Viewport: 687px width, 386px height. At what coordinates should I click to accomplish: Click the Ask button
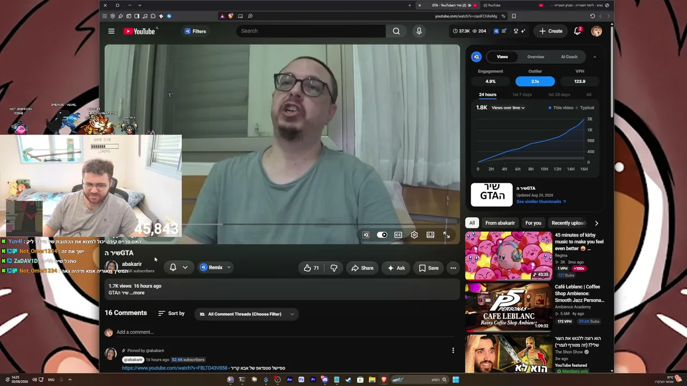(x=397, y=268)
